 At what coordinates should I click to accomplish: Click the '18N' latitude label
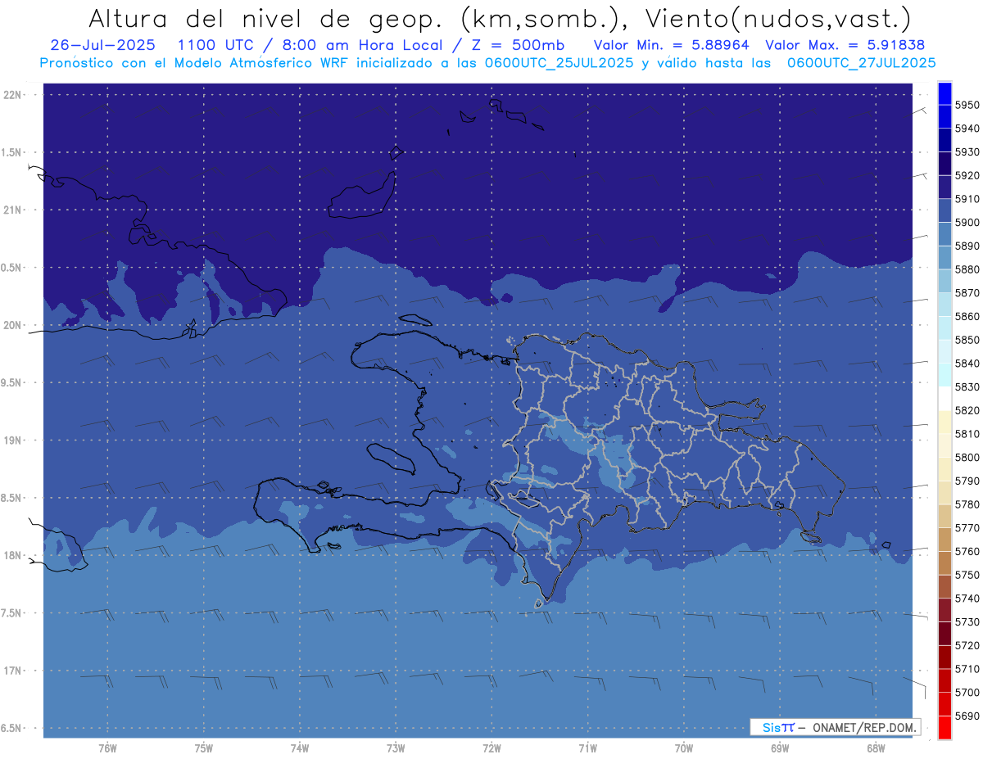click(14, 555)
